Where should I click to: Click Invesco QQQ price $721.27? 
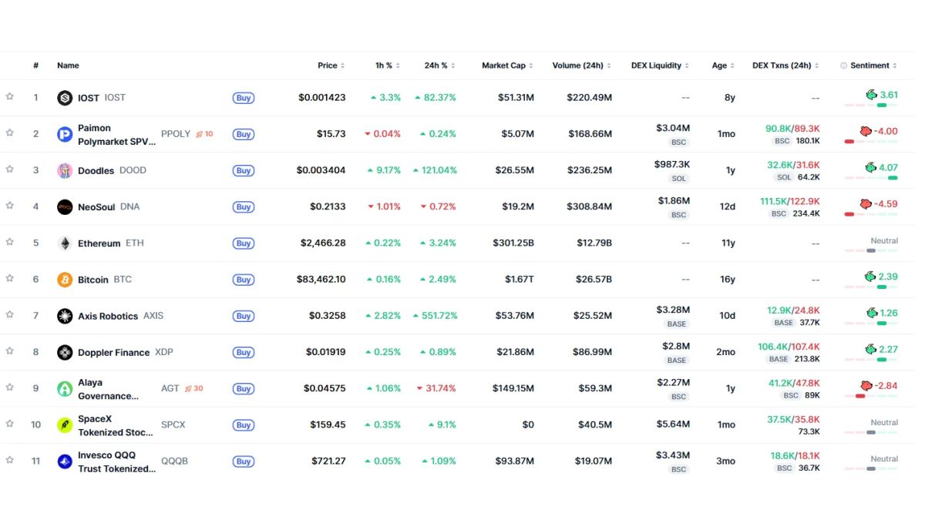(328, 461)
